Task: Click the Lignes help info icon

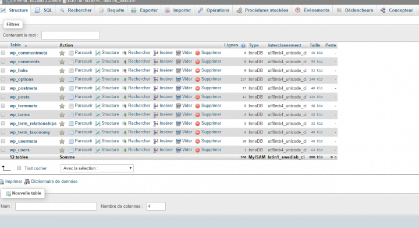Action: pos(243,46)
